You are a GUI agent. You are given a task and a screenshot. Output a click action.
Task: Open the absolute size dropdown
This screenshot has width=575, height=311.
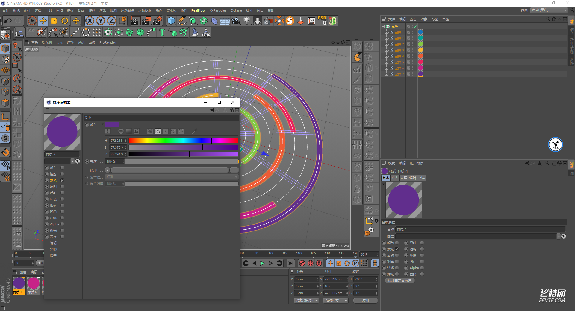tap(336, 301)
